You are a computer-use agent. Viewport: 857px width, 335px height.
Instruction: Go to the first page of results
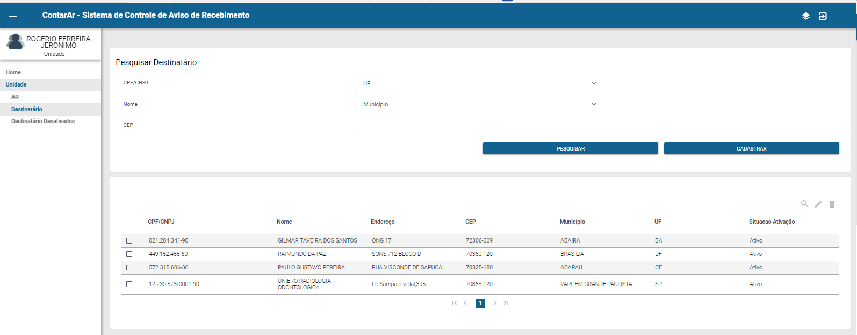tap(455, 303)
